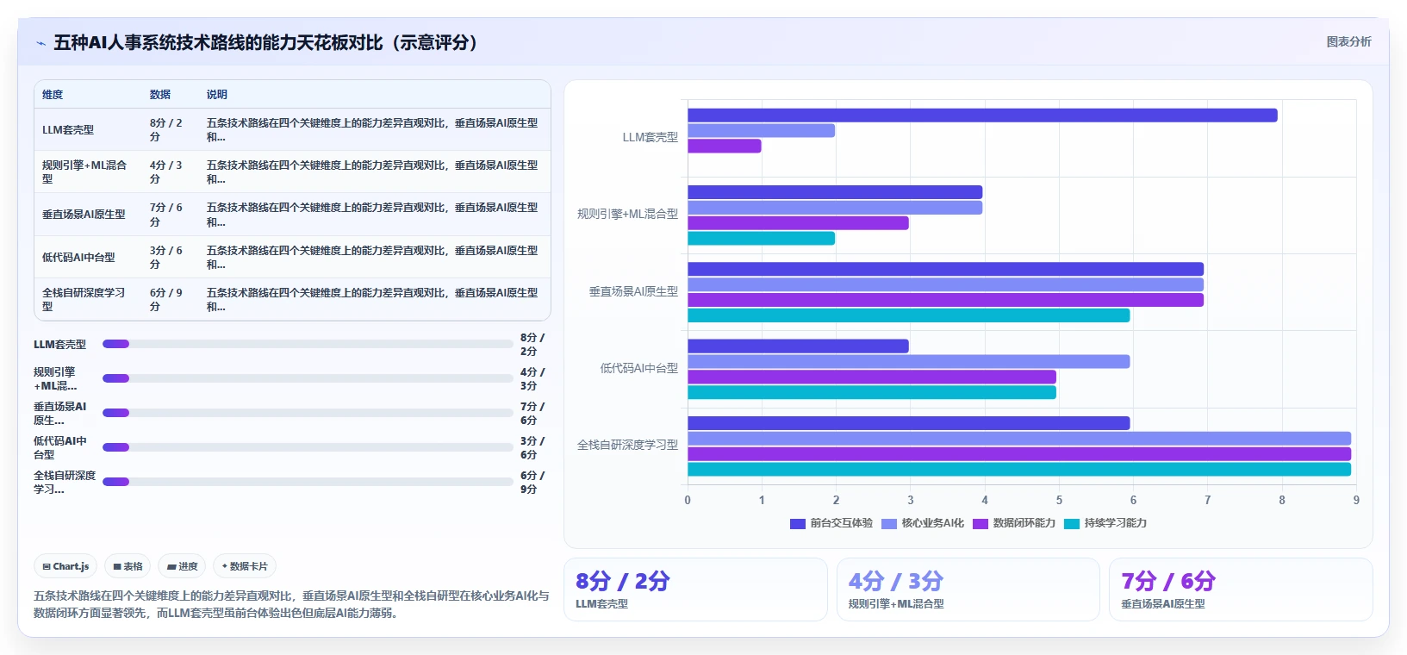Toggle the 前台交互体验 legend item
The image size is (1407, 655).
(831, 523)
